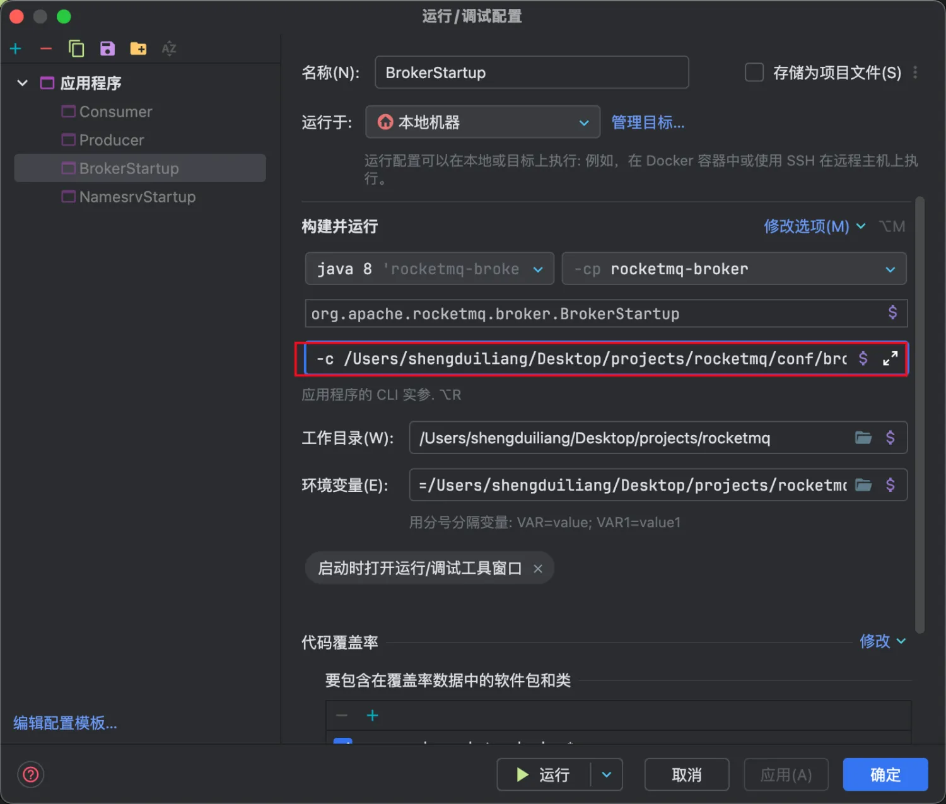946x804 pixels.
Task: Enable the 存储为项目文件 checkbox
Action: [x=754, y=72]
